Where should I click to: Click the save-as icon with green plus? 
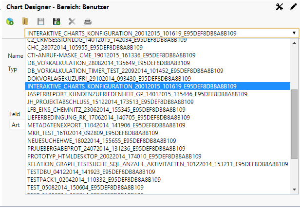click(x=56, y=21)
